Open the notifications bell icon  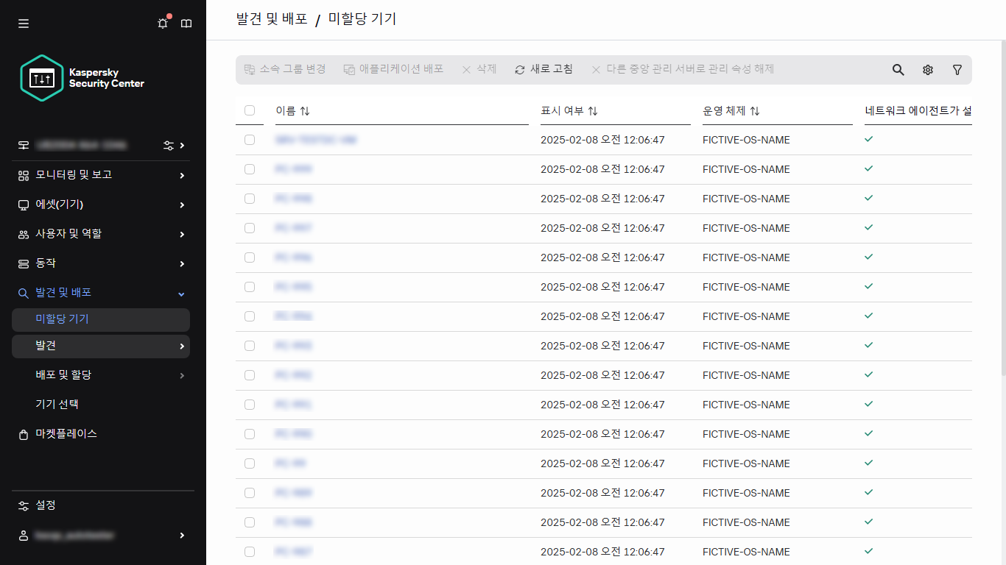click(163, 24)
